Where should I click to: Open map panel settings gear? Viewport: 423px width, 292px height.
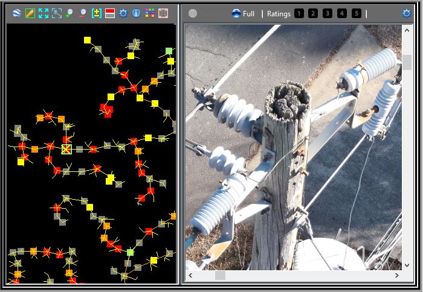[123, 13]
